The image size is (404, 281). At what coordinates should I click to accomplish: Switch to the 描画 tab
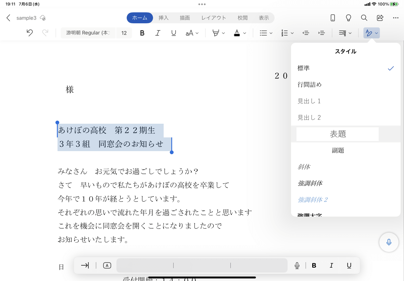click(x=185, y=18)
